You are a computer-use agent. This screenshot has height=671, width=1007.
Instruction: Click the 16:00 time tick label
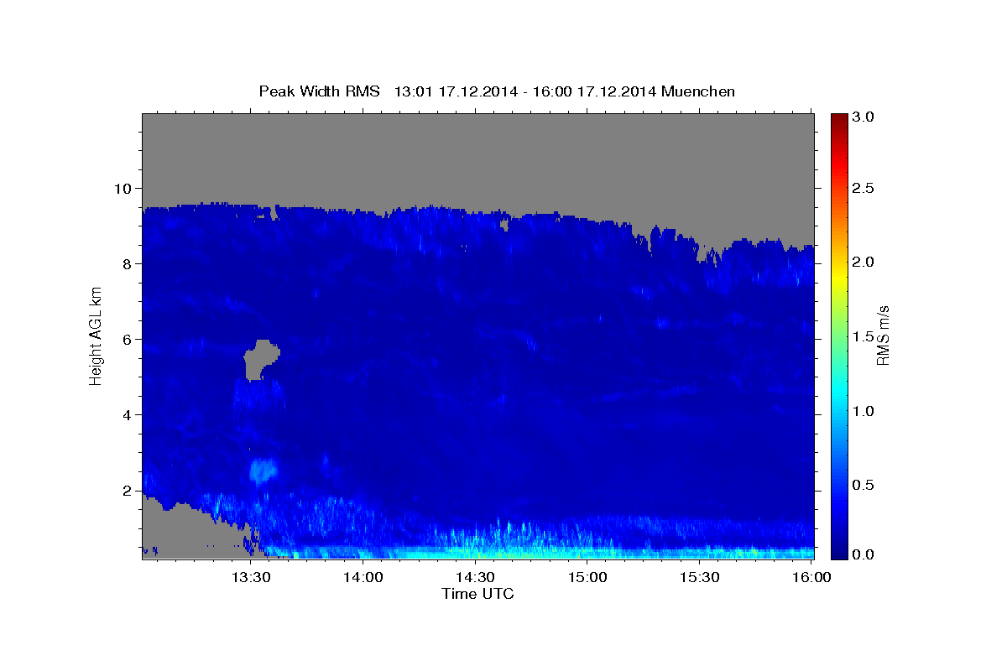pos(811,577)
